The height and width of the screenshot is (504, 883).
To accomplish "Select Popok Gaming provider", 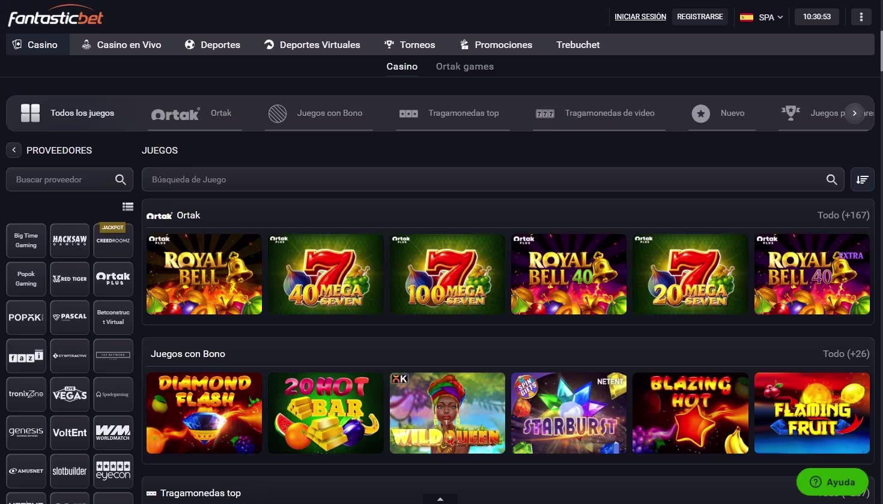I will pos(26,279).
